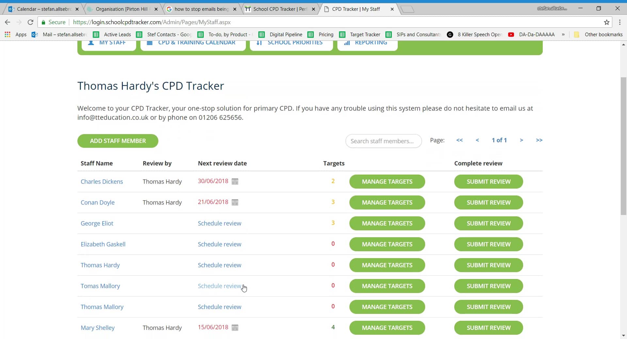Screen dimensions: 627x339
Task: Click inside the staff member search field
Action: click(x=383, y=141)
